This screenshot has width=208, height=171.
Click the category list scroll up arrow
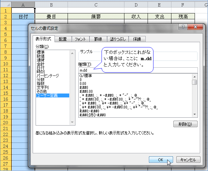pos(72,53)
